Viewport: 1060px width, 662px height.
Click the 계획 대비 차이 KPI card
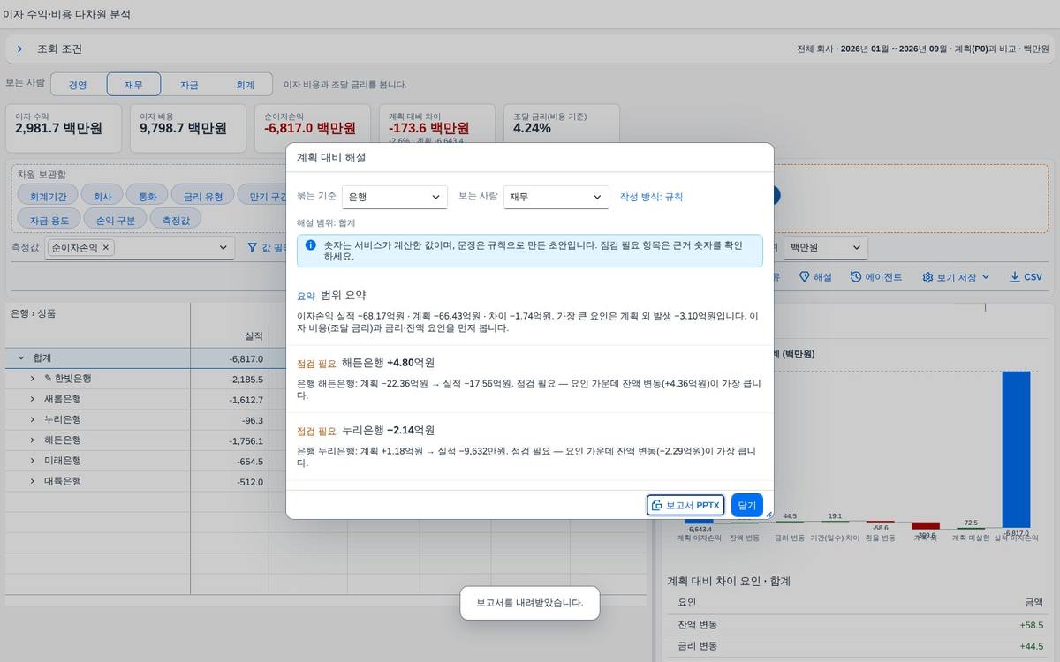(x=437, y=123)
